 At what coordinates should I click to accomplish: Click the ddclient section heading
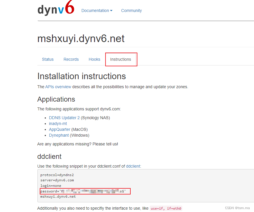[49, 157]
